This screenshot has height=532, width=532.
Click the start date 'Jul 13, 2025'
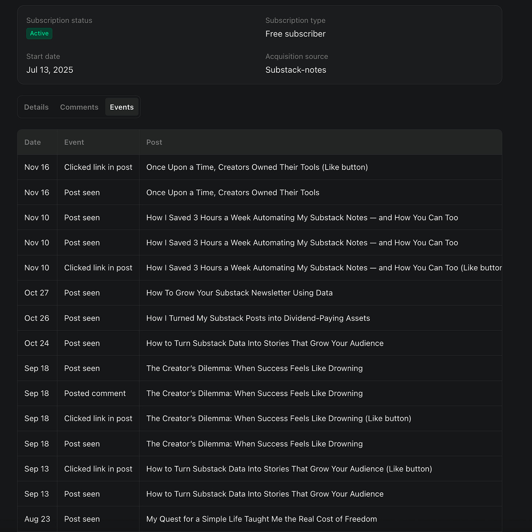tap(50, 70)
